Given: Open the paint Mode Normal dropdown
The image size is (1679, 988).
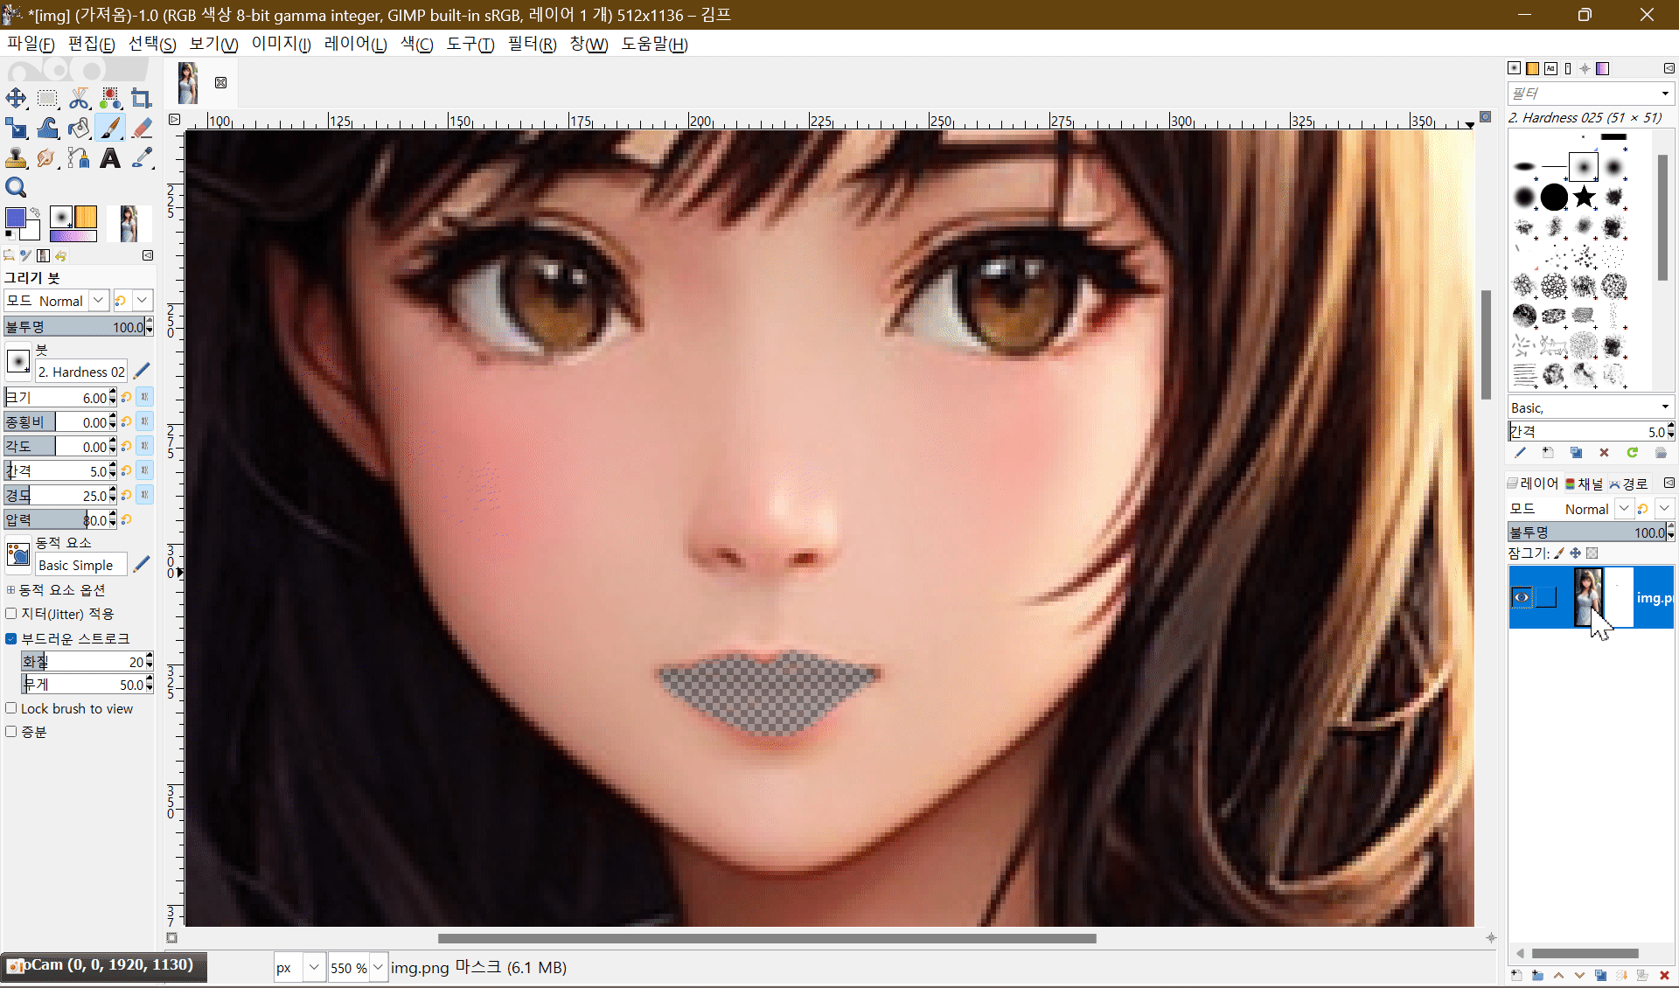Looking at the screenshot, I should [98, 301].
